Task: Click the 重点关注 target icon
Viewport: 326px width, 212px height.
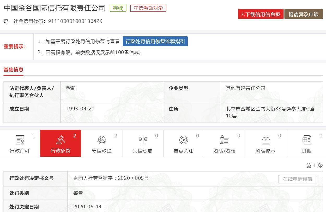Action: click(184, 140)
